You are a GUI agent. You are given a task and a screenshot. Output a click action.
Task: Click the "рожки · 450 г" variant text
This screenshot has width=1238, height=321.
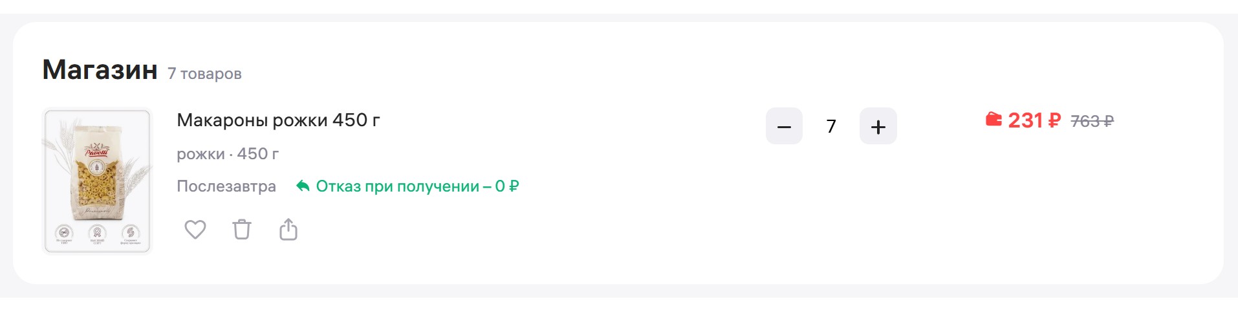[x=228, y=154]
